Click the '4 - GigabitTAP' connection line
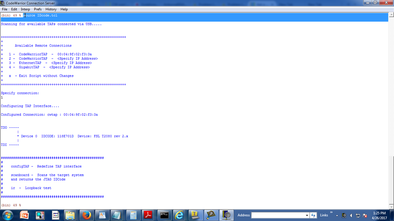 (49, 67)
